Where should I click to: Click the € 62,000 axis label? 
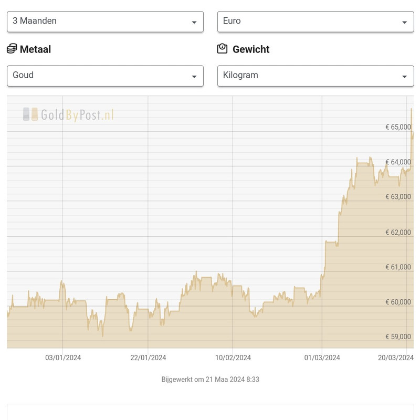[x=398, y=232]
